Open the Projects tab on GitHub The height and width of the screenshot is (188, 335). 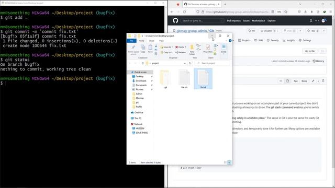click(244, 40)
